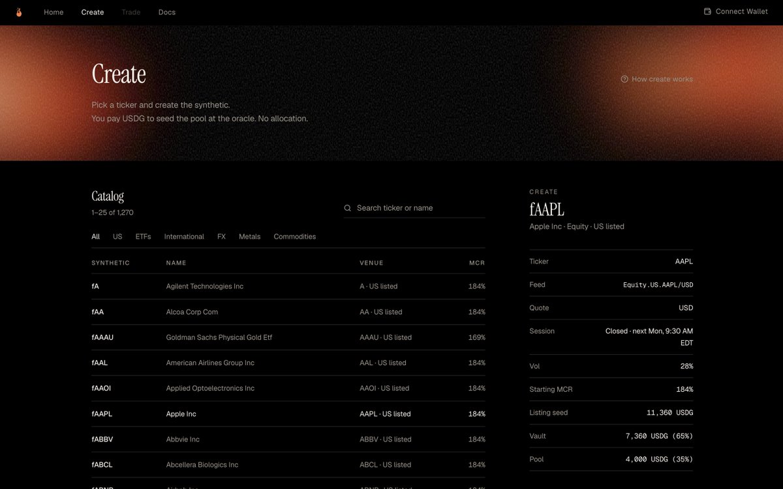Screen dimensions: 783x489
Task: Click Goldman Sachs Physical Gold Etf name
Action: coord(219,337)
